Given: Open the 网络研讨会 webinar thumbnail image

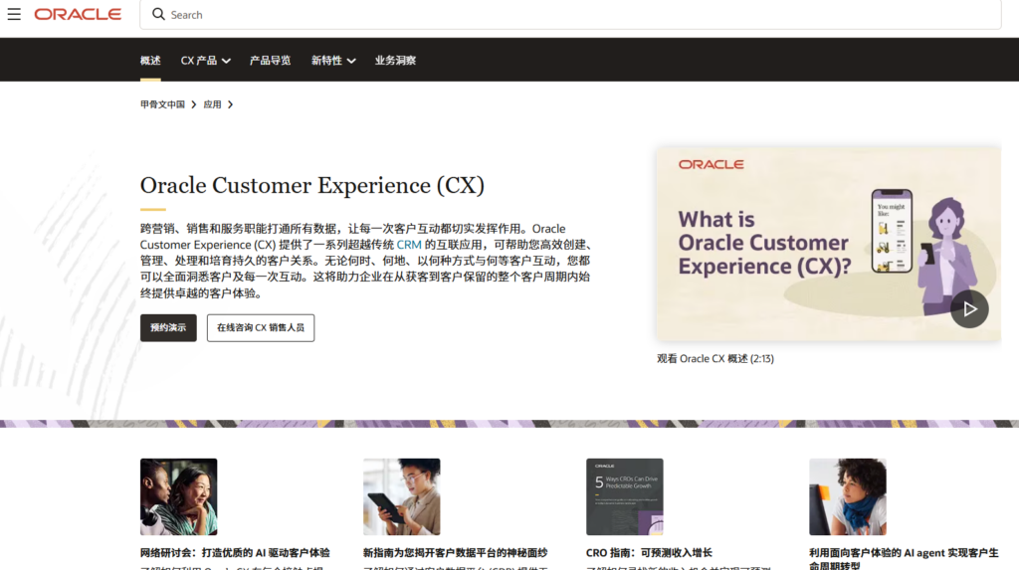Looking at the screenshot, I should click(x=179, y=497).
